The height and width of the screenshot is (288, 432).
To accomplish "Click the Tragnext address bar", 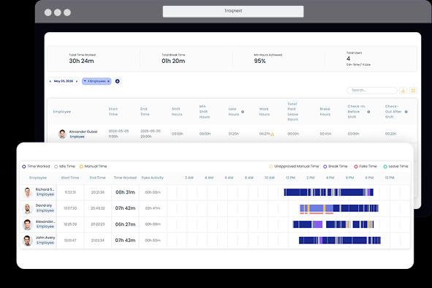I will click(233, 11).
